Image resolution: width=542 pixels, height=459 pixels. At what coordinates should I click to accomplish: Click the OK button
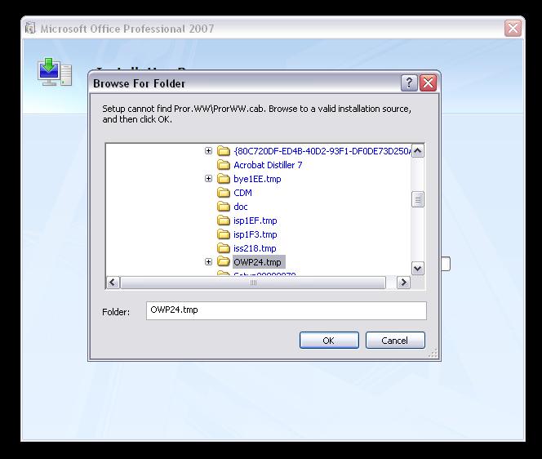point(329,341)
